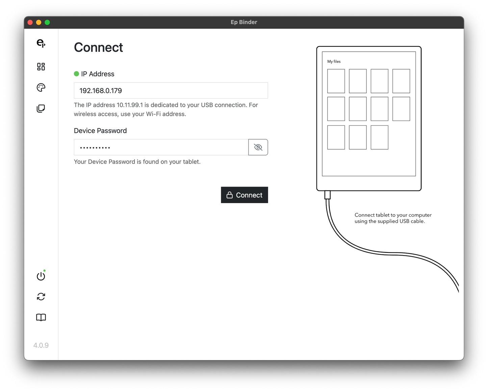The image size is (488, 392).
Task: Click the green indicator on the power icon
Action: [44, 271]
